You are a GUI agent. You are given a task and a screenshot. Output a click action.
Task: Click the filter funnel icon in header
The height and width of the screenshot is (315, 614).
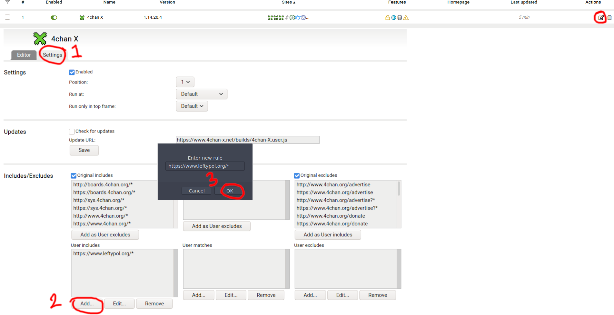click(7, 2)
